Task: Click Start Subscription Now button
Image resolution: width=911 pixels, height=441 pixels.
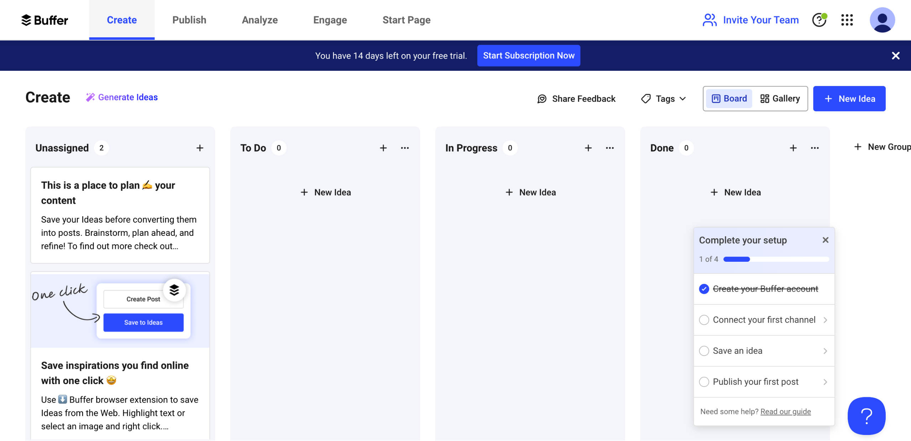Action: tap(528, 55)
